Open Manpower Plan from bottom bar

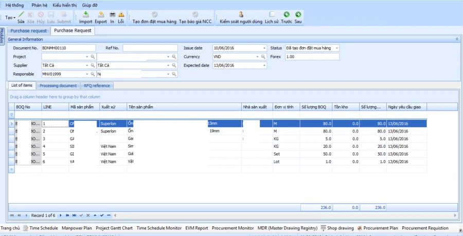pyautogui.click(x=77, y=228)
